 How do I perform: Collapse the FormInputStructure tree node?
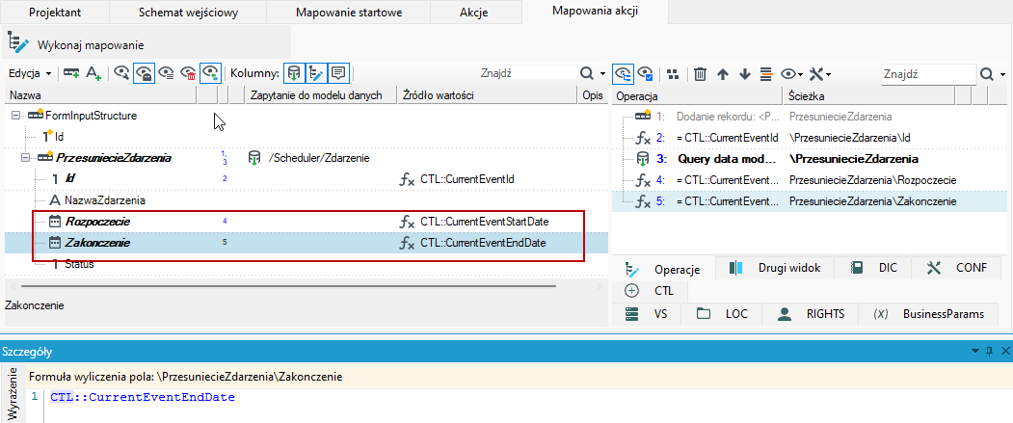coord(15,116)
